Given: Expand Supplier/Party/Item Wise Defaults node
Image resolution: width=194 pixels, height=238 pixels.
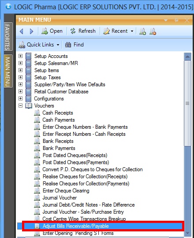Looking at the screenshot, I should point(20,84).
